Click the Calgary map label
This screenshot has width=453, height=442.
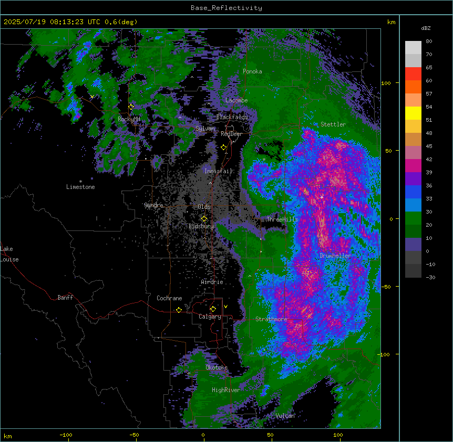pyautogui.click(x=210, y=317)
